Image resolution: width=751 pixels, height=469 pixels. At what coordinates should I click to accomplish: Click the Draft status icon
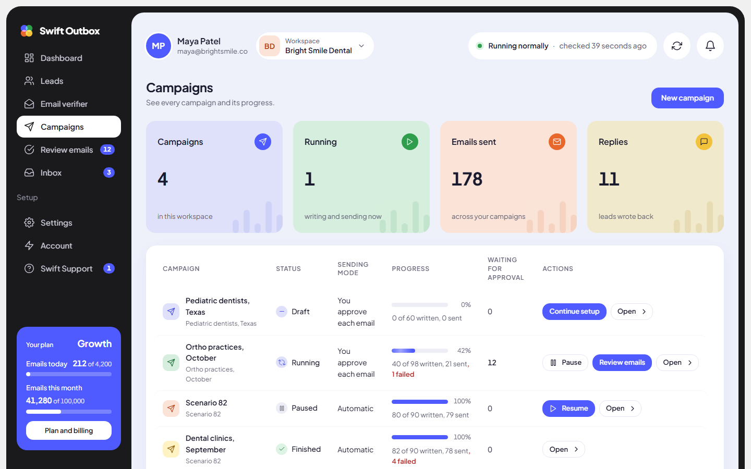click(282, 312)
